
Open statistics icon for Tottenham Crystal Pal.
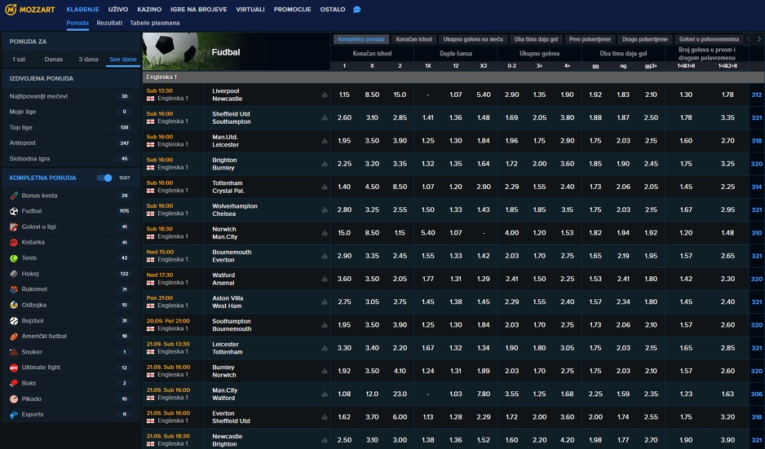pyautogui.click(x=325, y=187)
